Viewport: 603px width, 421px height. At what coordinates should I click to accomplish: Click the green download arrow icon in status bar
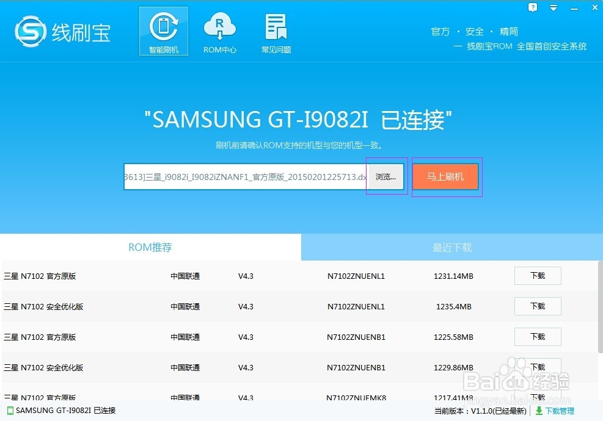point(539,411)
